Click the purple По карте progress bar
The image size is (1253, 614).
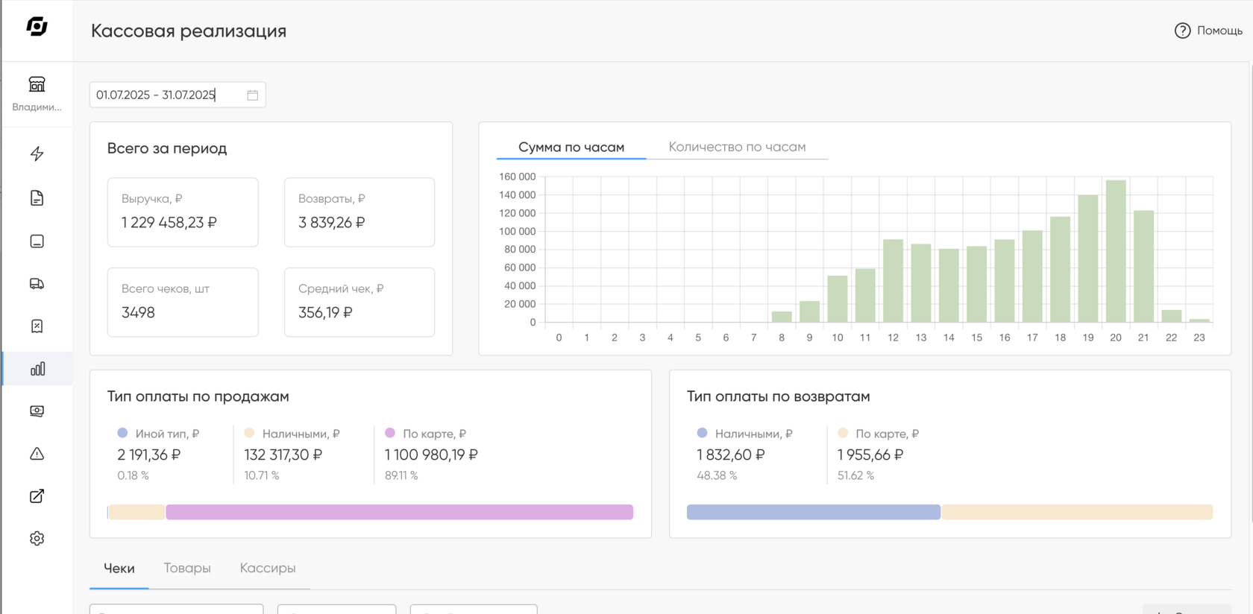pos(399,512)
